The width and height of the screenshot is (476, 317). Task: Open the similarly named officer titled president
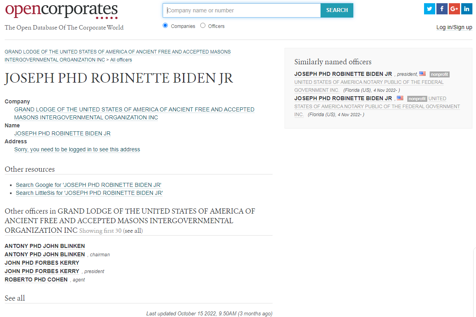(x=343, y=74)
